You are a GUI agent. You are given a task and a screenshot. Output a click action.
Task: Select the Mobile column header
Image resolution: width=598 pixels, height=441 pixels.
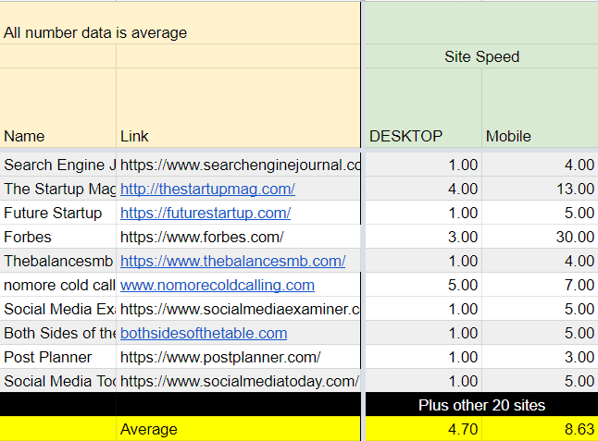click(540, 108)
